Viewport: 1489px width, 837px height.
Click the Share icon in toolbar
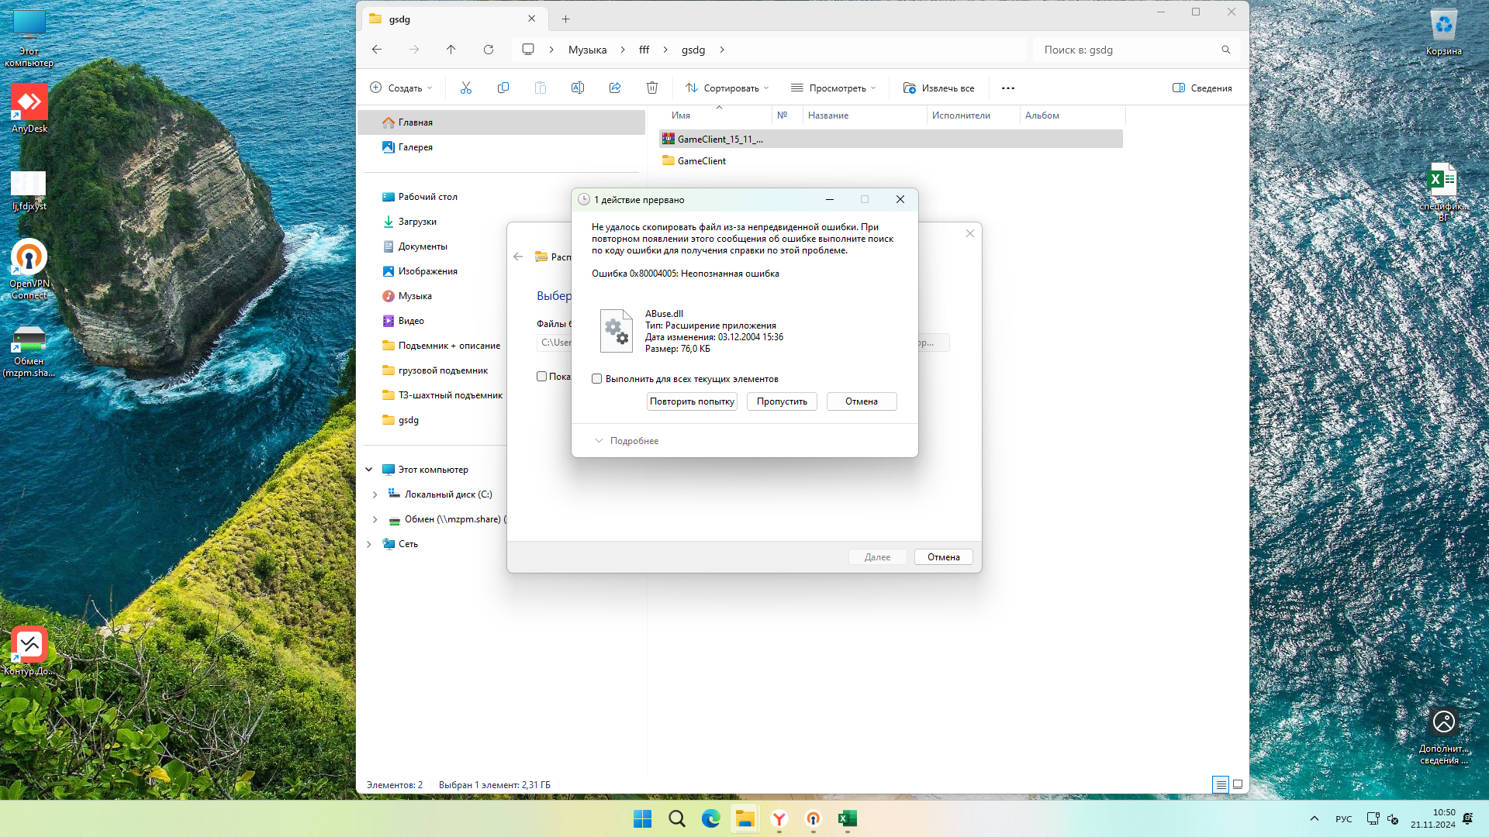point(615,88)
